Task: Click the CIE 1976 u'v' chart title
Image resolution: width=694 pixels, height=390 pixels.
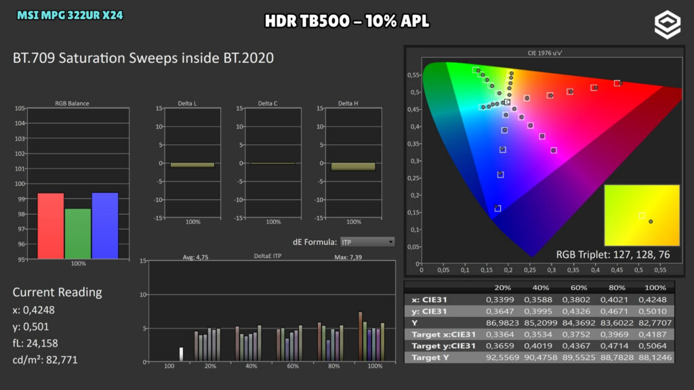Action: (545, 53)
